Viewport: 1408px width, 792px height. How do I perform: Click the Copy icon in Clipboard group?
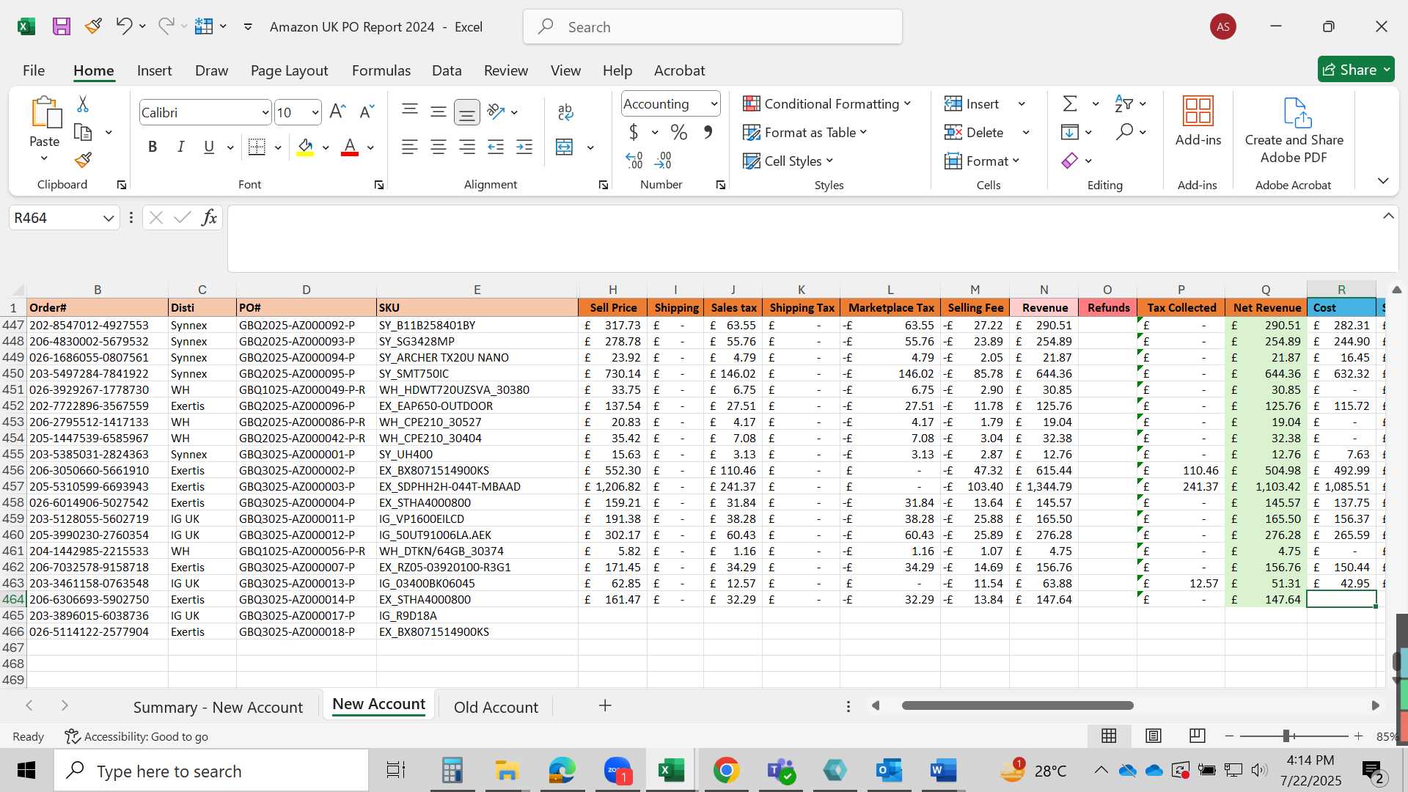tap(83, 133)
